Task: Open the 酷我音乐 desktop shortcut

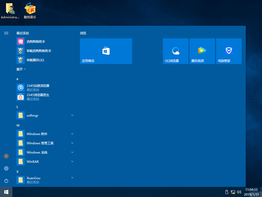Action: pos(29,11)
